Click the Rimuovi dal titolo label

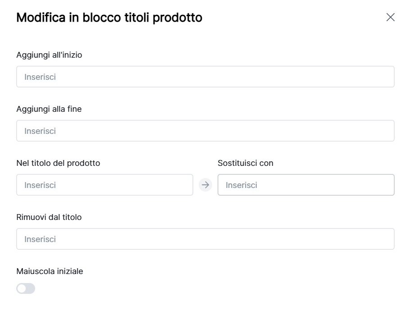tap(49, 217)
